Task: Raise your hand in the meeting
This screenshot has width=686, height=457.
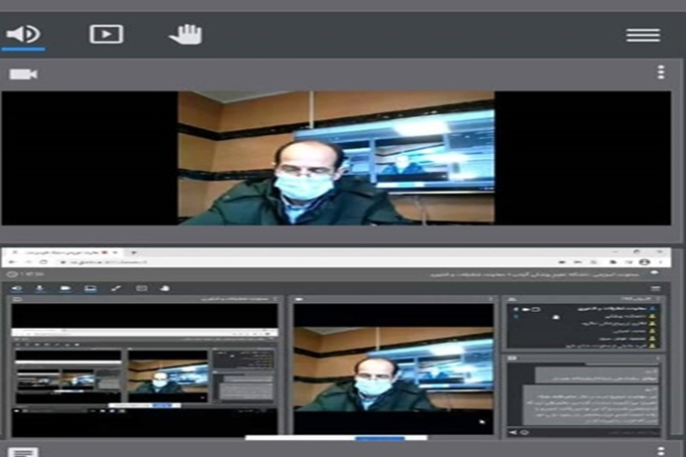Action: pos(185,34)
